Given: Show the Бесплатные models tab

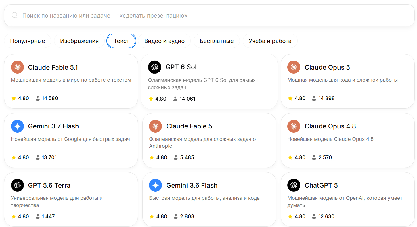Looking at the screenshot, I should click(x=217, y=41).
